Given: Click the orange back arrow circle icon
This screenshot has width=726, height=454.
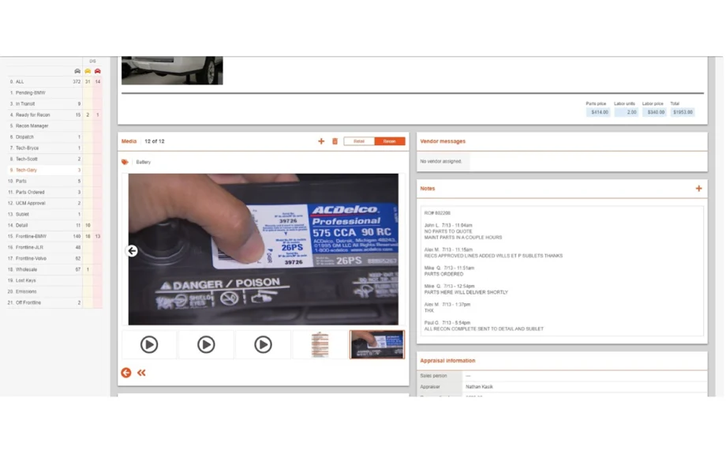Looking at the screenshot, I should [x=126, y=373].
